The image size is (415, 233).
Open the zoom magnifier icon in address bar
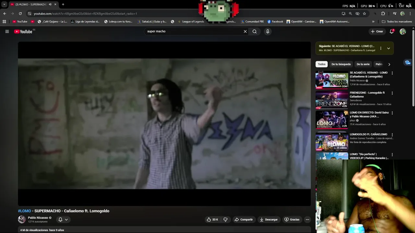(350, 14)
